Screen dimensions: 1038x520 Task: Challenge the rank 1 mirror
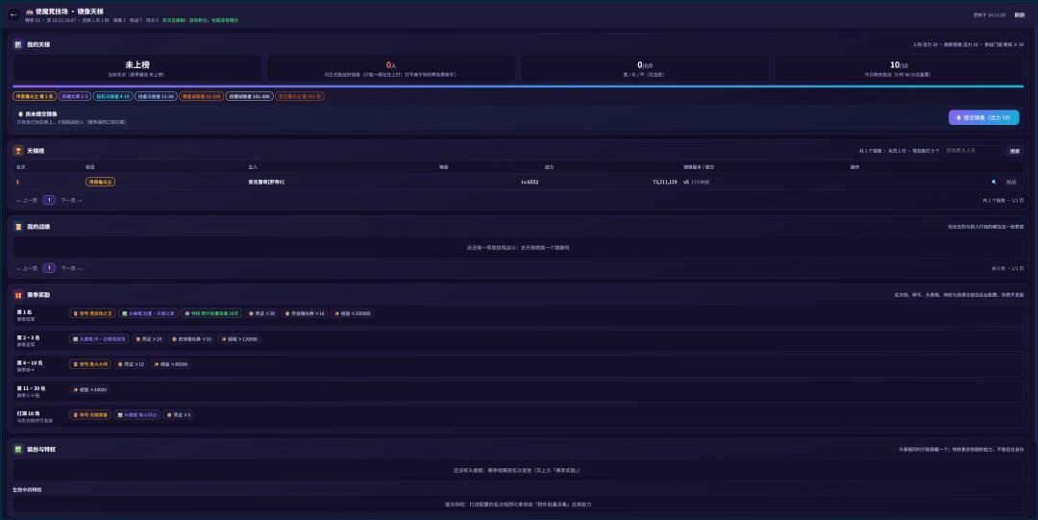point(1011,182)
